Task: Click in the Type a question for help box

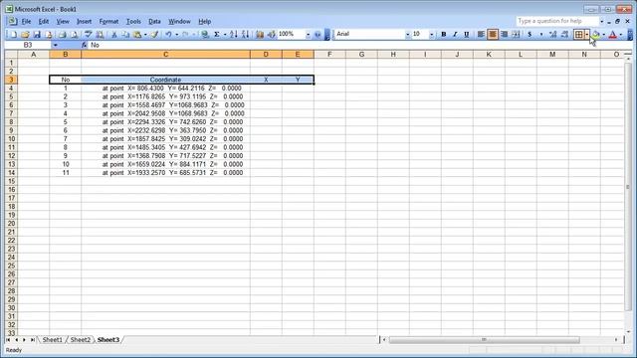Action: pos(556,21)
